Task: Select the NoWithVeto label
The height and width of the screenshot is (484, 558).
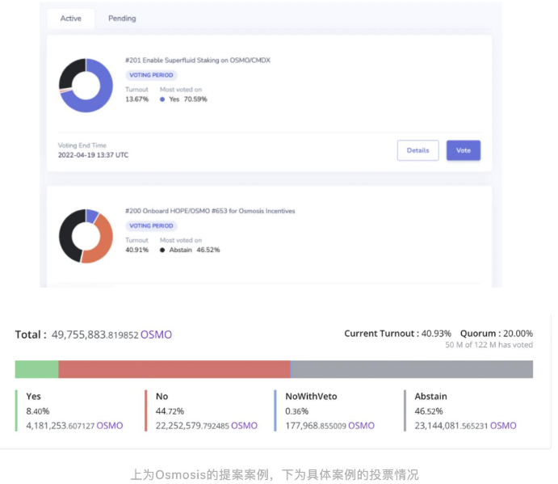Action: click(x=311, y=397)
